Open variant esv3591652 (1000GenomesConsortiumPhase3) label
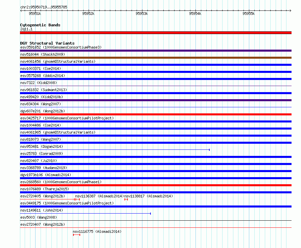This screenshot has height=248, width=301. 61,47
